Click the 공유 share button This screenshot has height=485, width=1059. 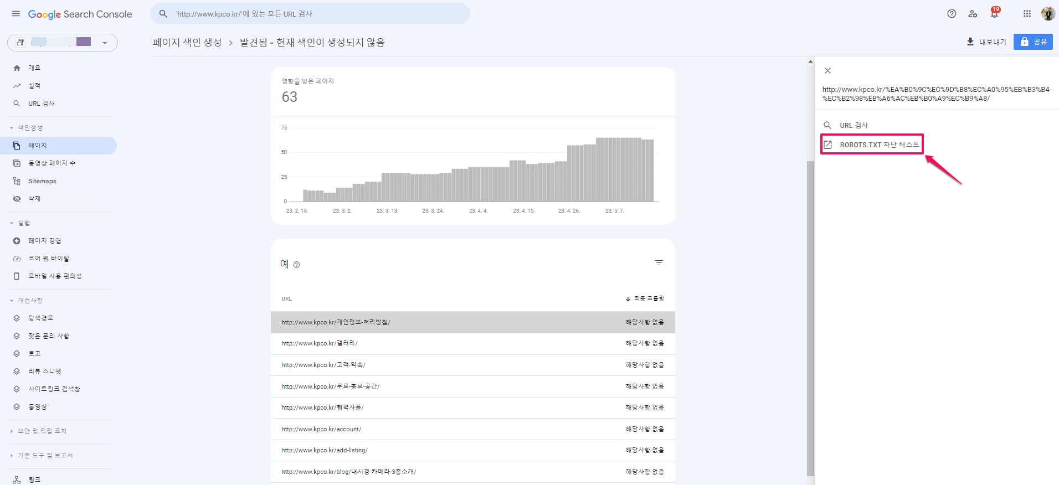point(1033,42)
